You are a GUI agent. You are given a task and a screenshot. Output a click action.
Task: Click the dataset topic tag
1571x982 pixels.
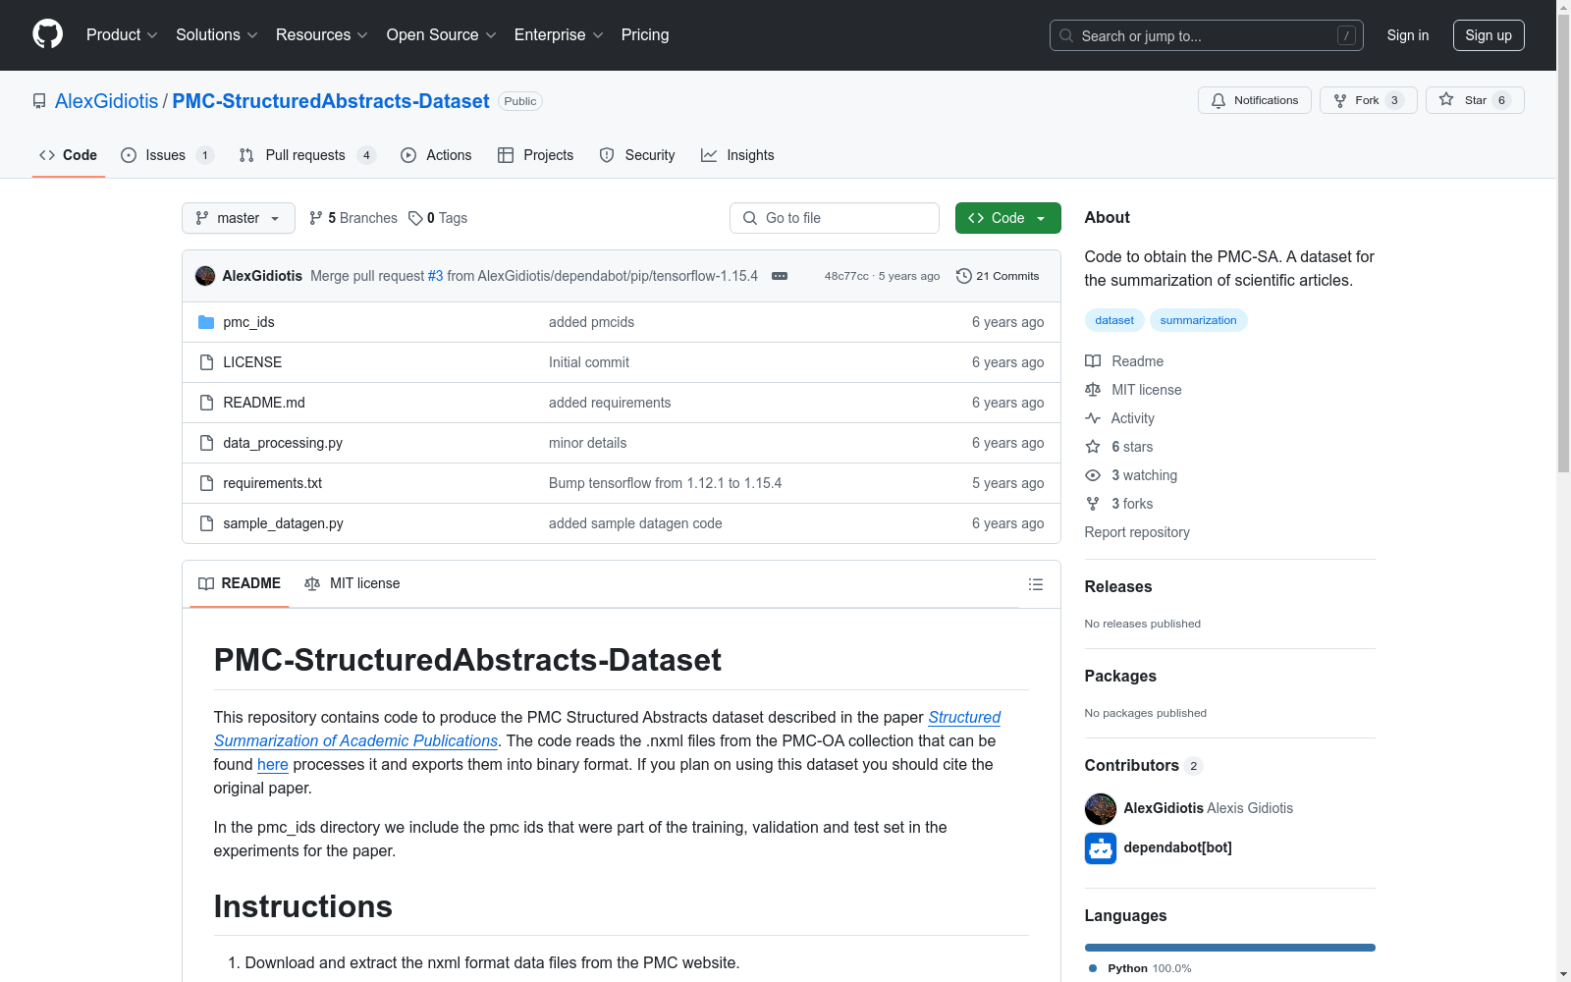click(x=1114, y=320)
